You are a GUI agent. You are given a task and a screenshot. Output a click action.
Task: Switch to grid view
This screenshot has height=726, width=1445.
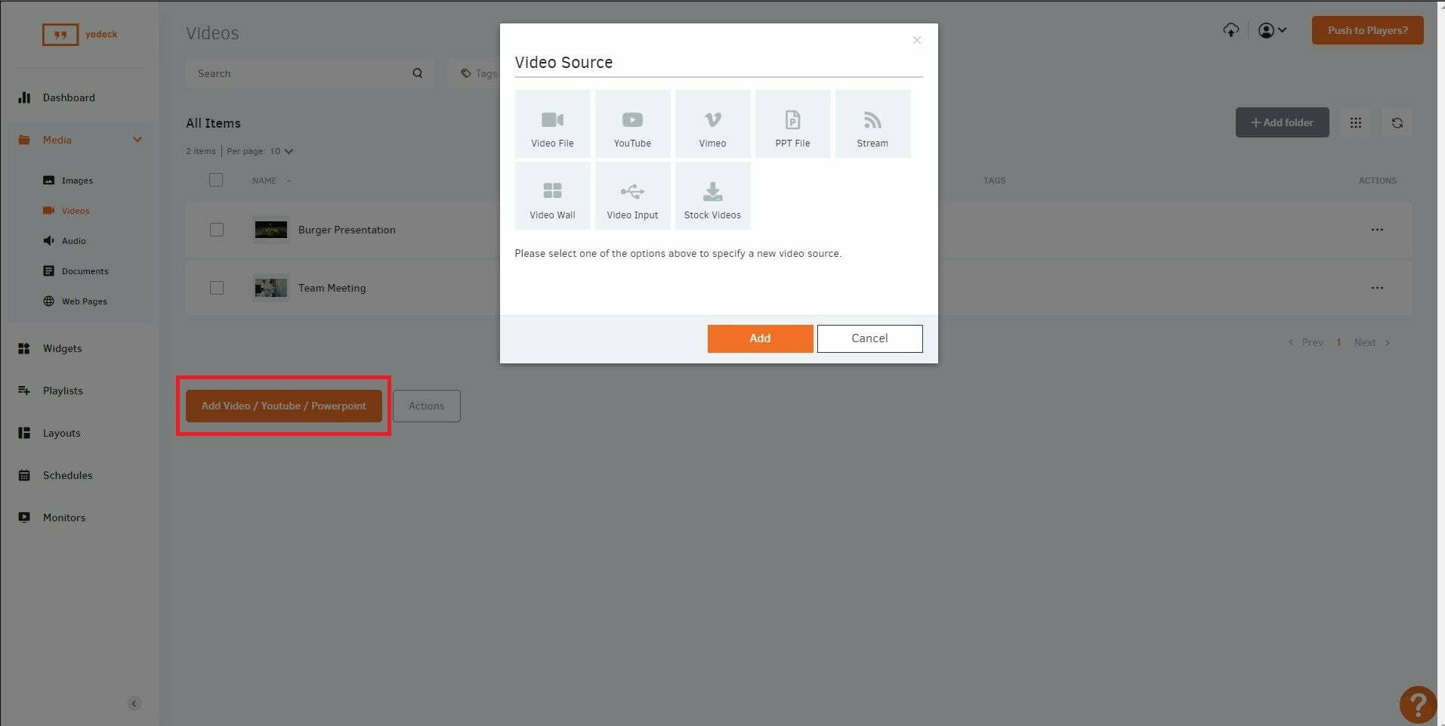click(x=1356, y=122)
